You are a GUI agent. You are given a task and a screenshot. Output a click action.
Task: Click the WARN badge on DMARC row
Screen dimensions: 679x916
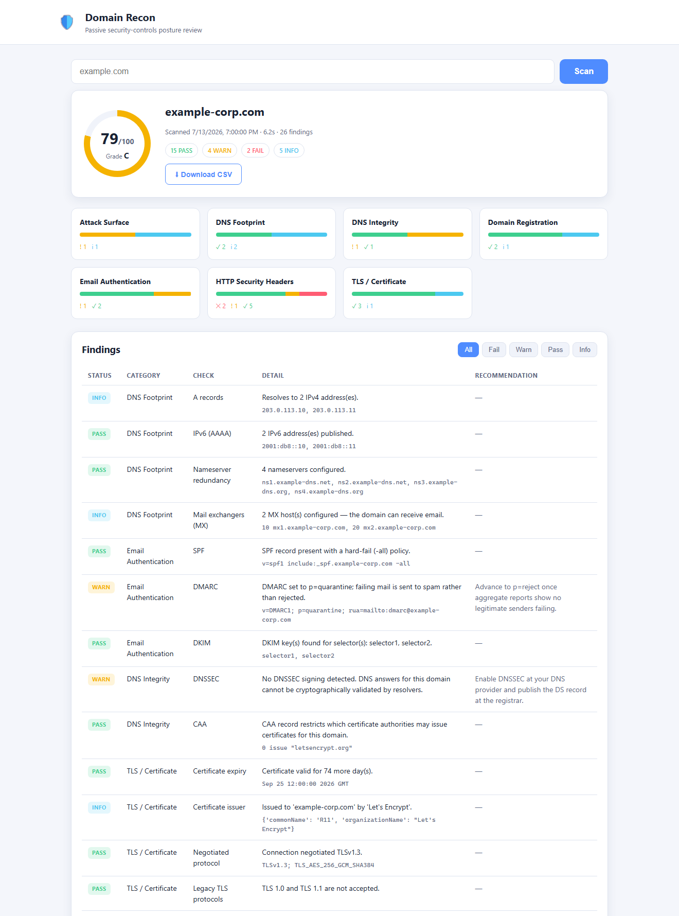point(101,587)
